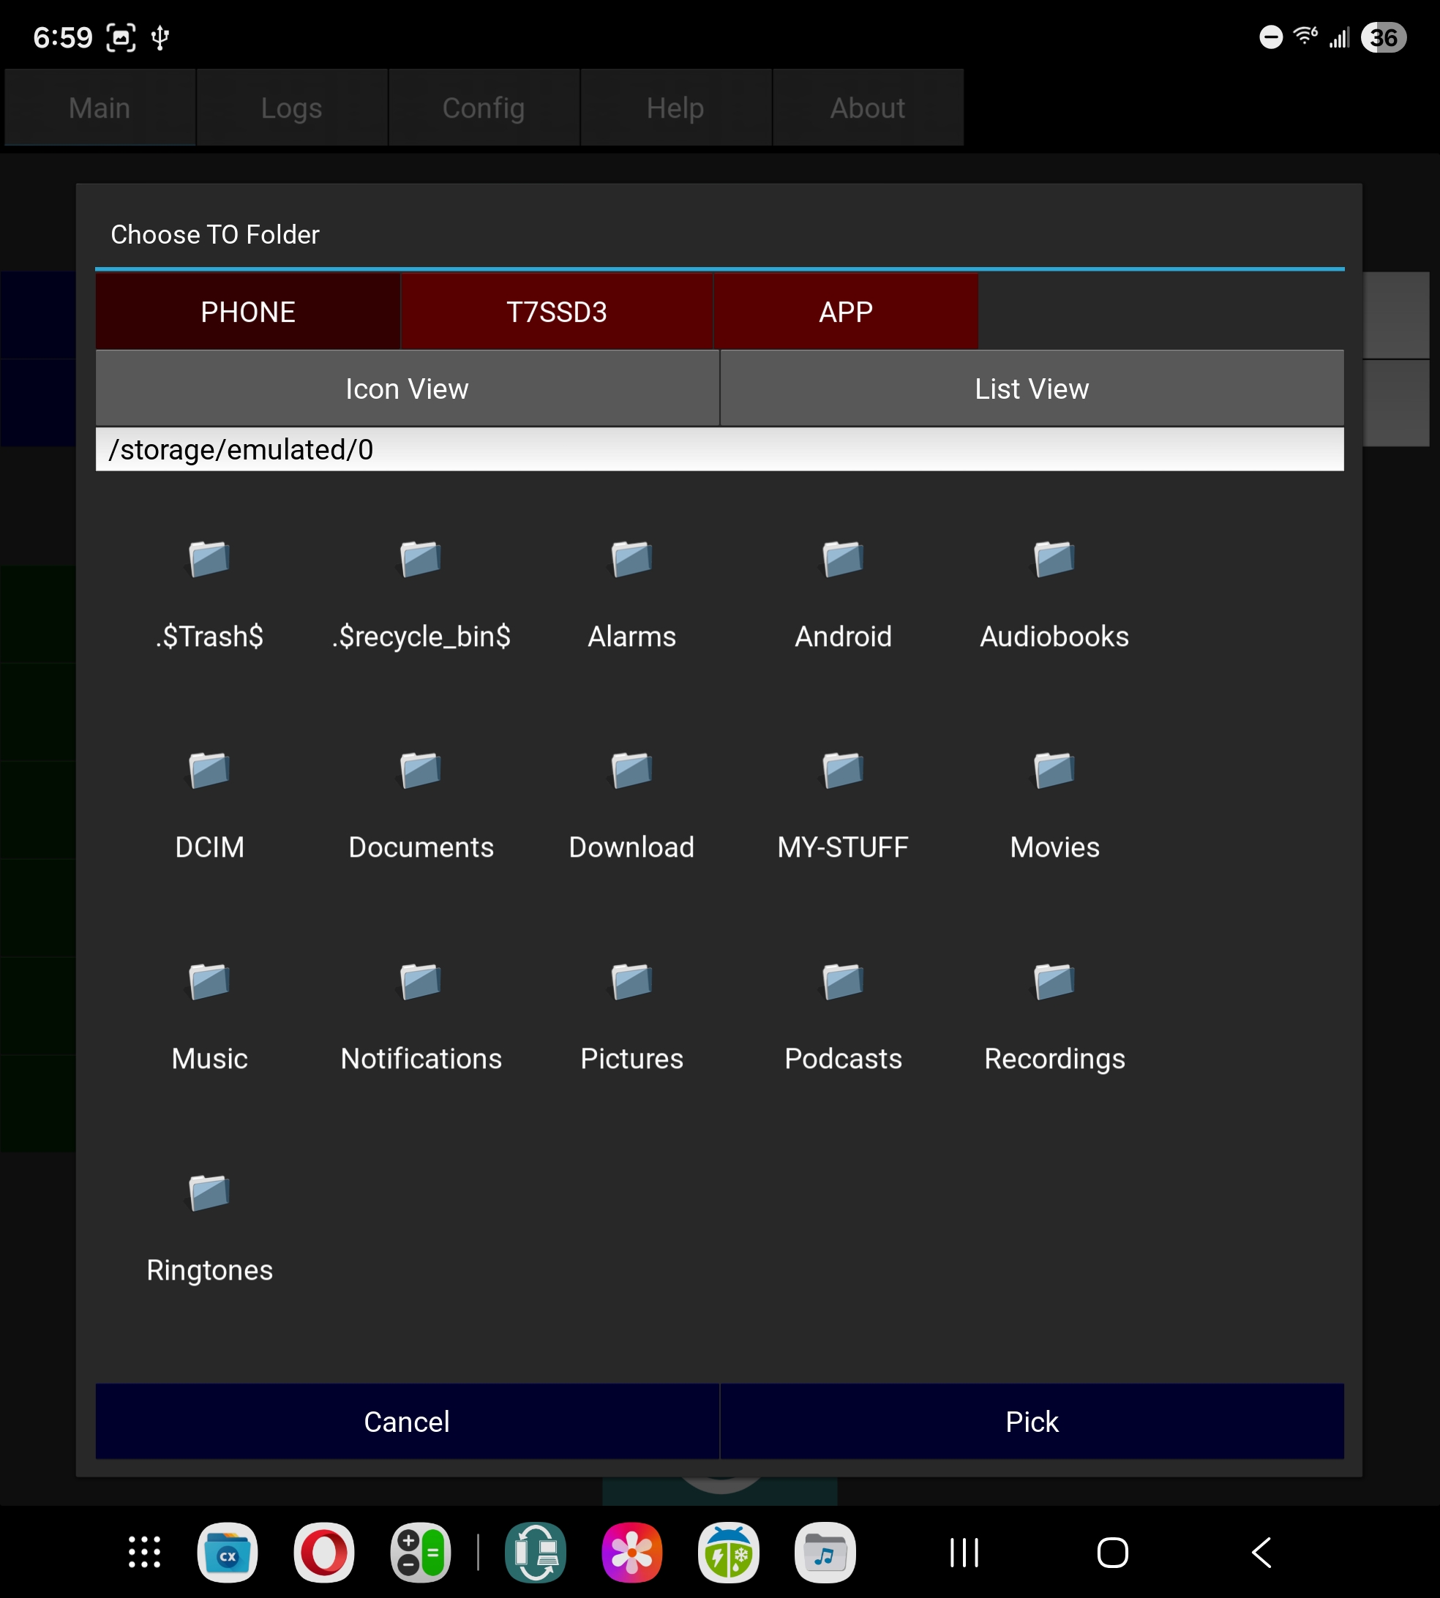This screenshot has height=1598, width=1440.
Task: Open the app drawer grid icon
Action: [x=145, y=1552]
